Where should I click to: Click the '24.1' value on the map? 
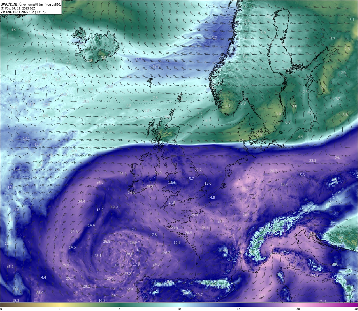338,158
